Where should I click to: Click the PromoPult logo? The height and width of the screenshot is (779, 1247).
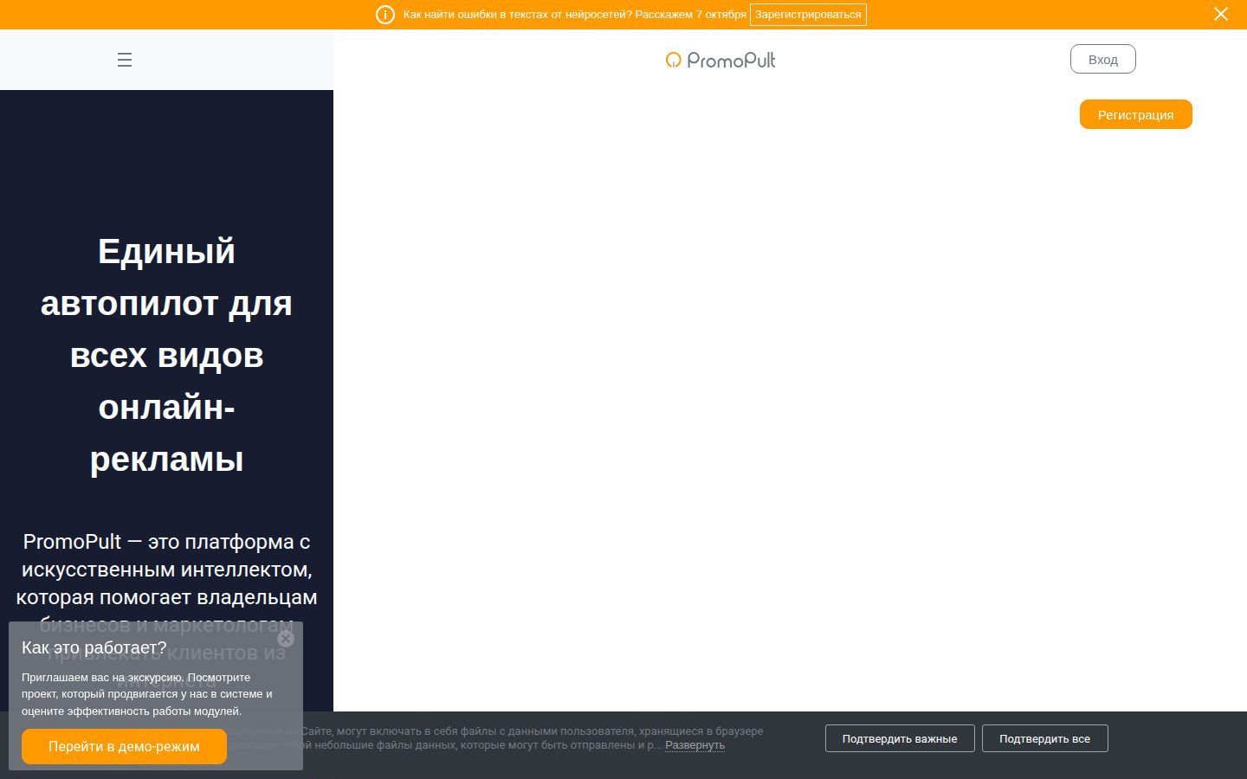[x=720, y=60]
